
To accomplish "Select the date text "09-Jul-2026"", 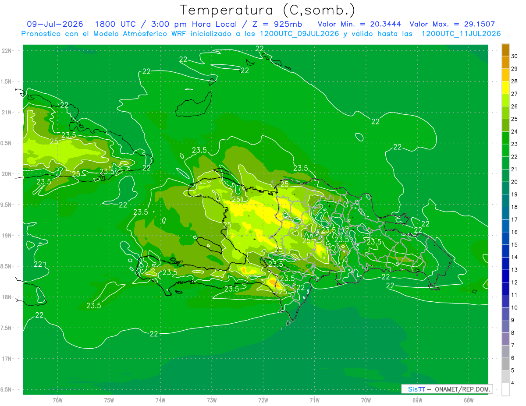I will (x=55, y=24).
